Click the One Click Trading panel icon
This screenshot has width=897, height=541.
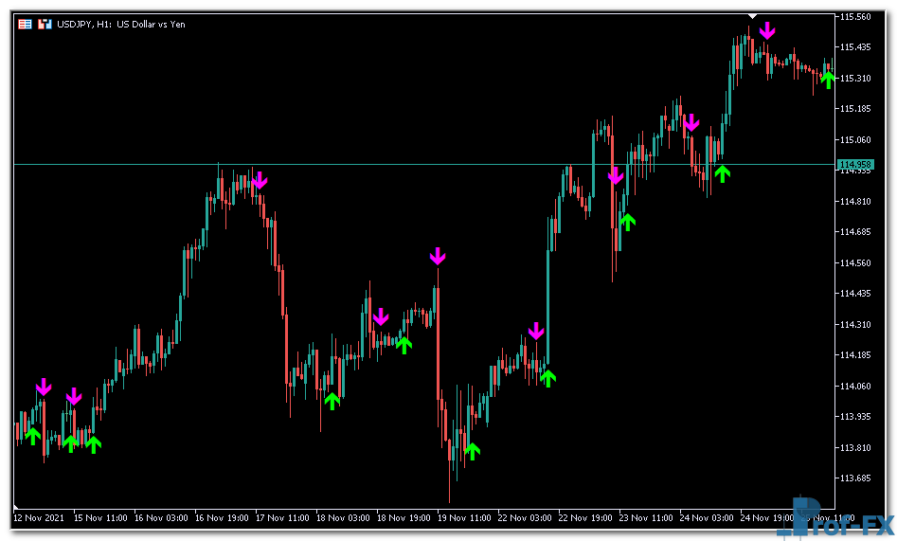25,24
